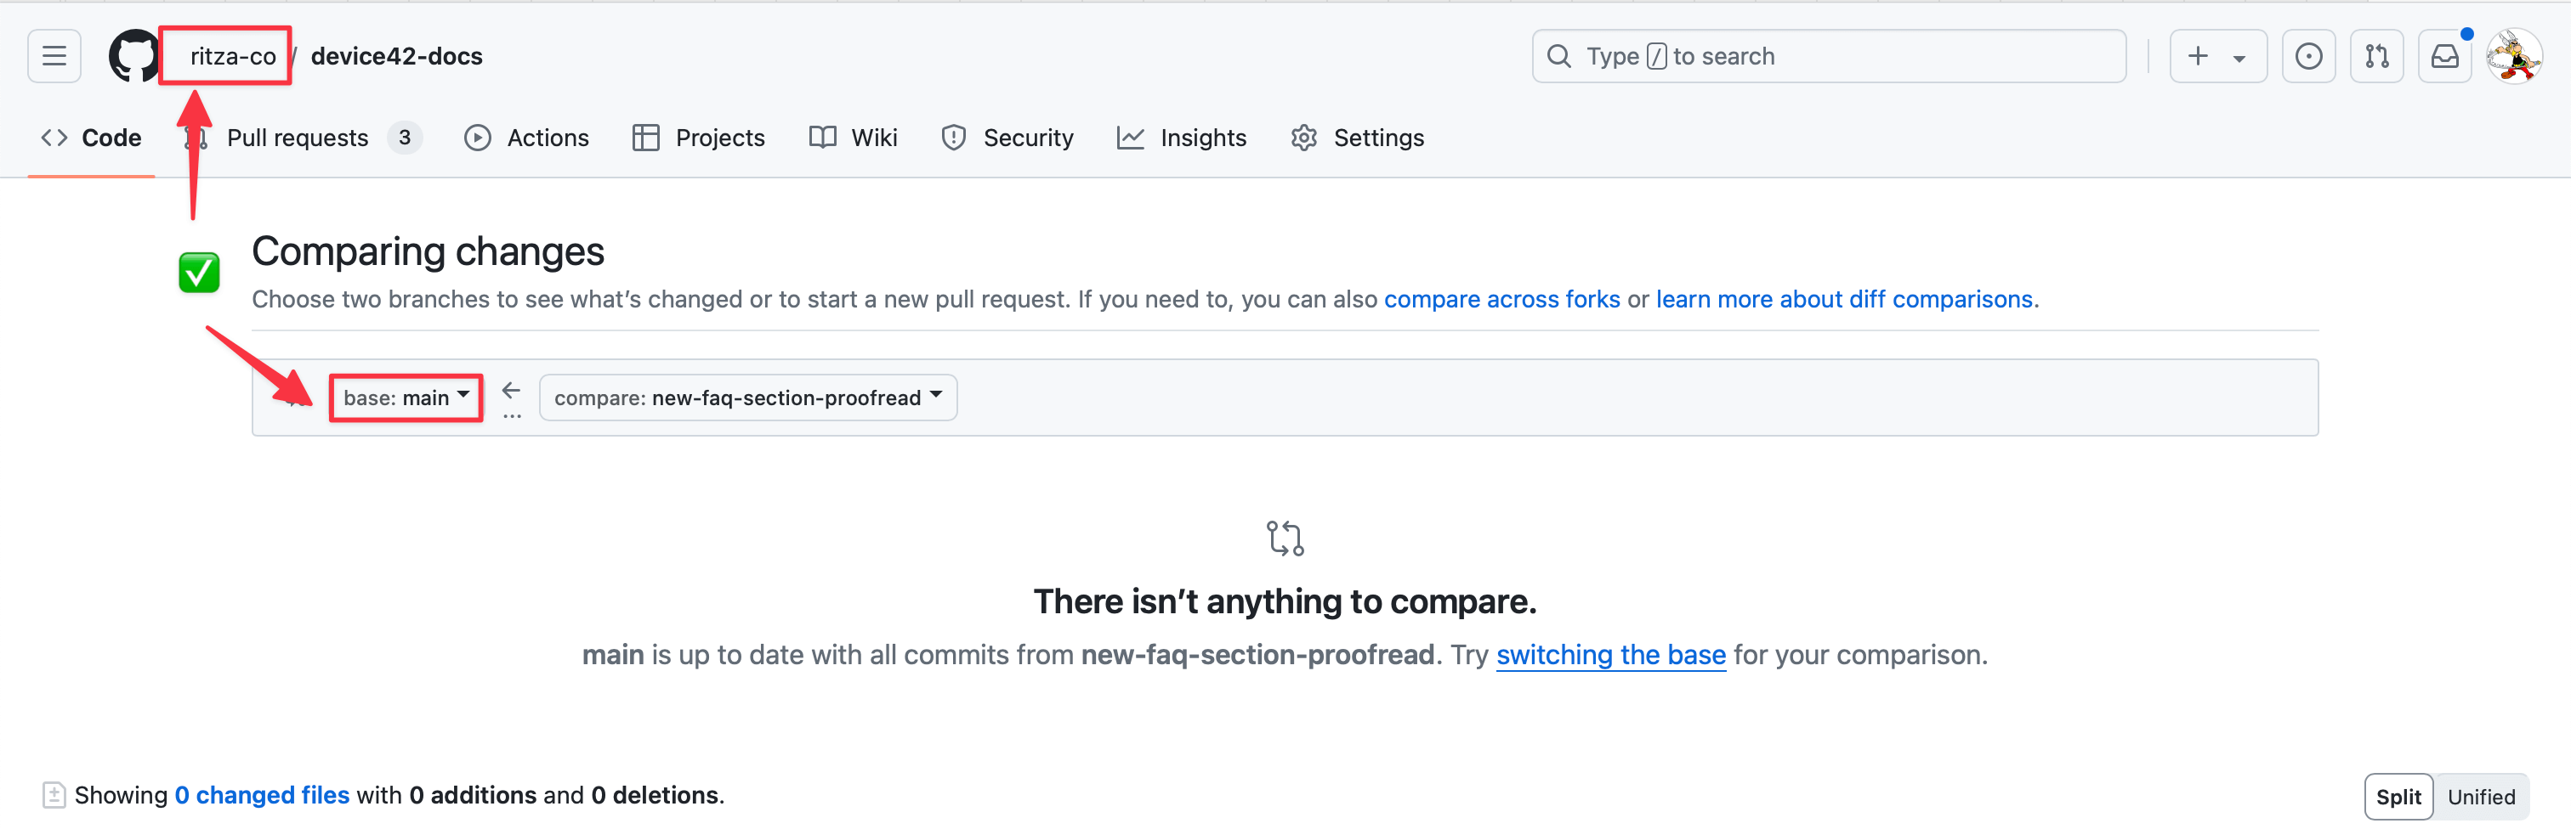The image size is (2571, 829).
Task: Open the notifications inbox
Action: point(2444,56)
